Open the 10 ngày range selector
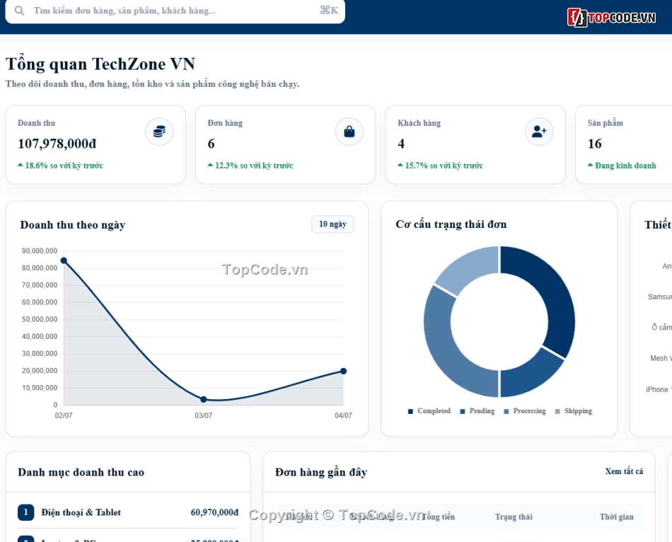Screen dimensions: 672x542 [x=332, y=224]
